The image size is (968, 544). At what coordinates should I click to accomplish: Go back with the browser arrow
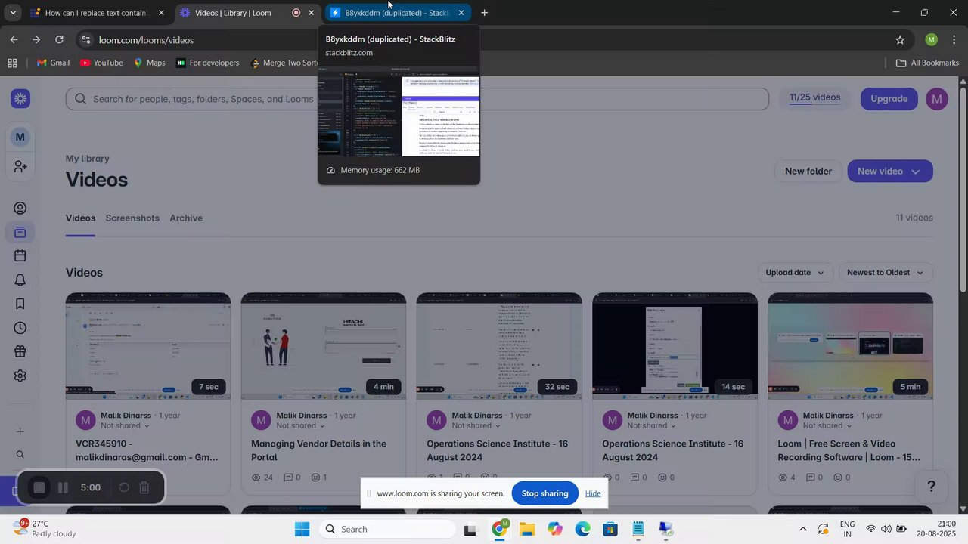(x=14, y=40)
